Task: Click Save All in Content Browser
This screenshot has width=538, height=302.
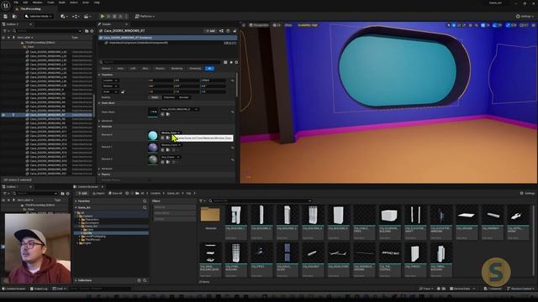Action: pos(116,194)
